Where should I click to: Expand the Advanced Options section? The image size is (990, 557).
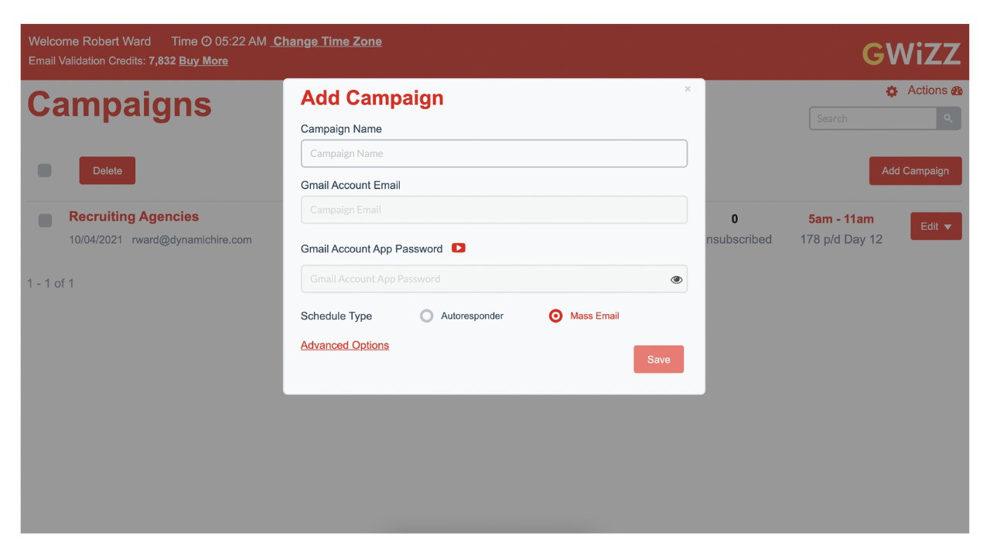(x=345, y=345)
